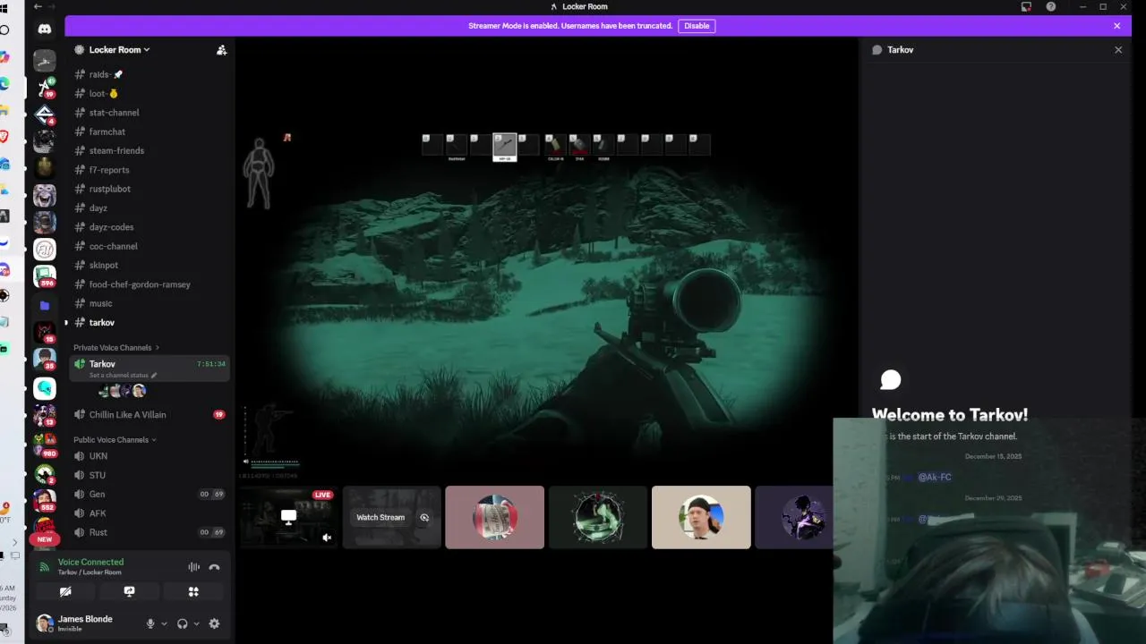Open James Blonde user profile panel
1146x644 pixels.
tap(86, 623)
